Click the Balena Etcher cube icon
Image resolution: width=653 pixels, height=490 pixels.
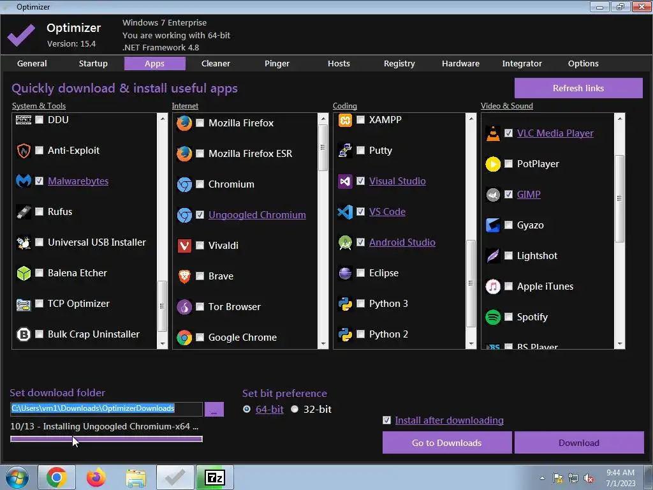pos(24,273)
